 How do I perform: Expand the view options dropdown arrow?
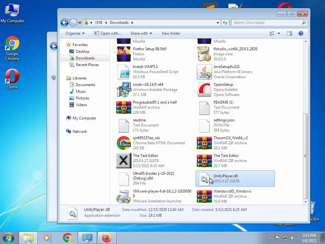click(279, 33)
